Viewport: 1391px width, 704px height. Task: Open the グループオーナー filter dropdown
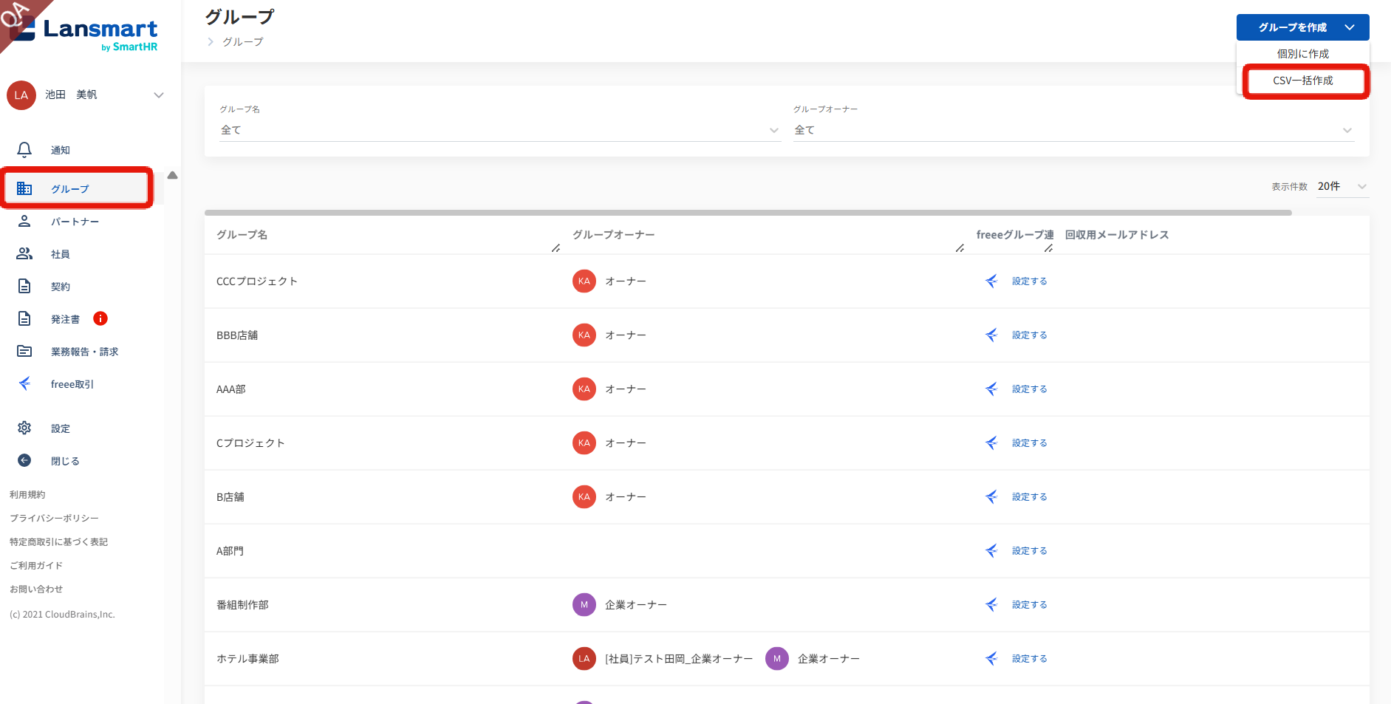pos(1073,130)
